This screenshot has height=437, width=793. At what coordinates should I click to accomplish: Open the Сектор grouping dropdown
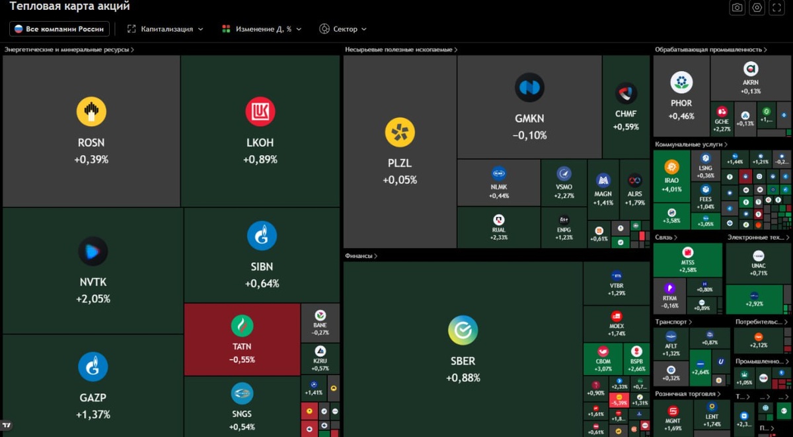click(343, 29)
